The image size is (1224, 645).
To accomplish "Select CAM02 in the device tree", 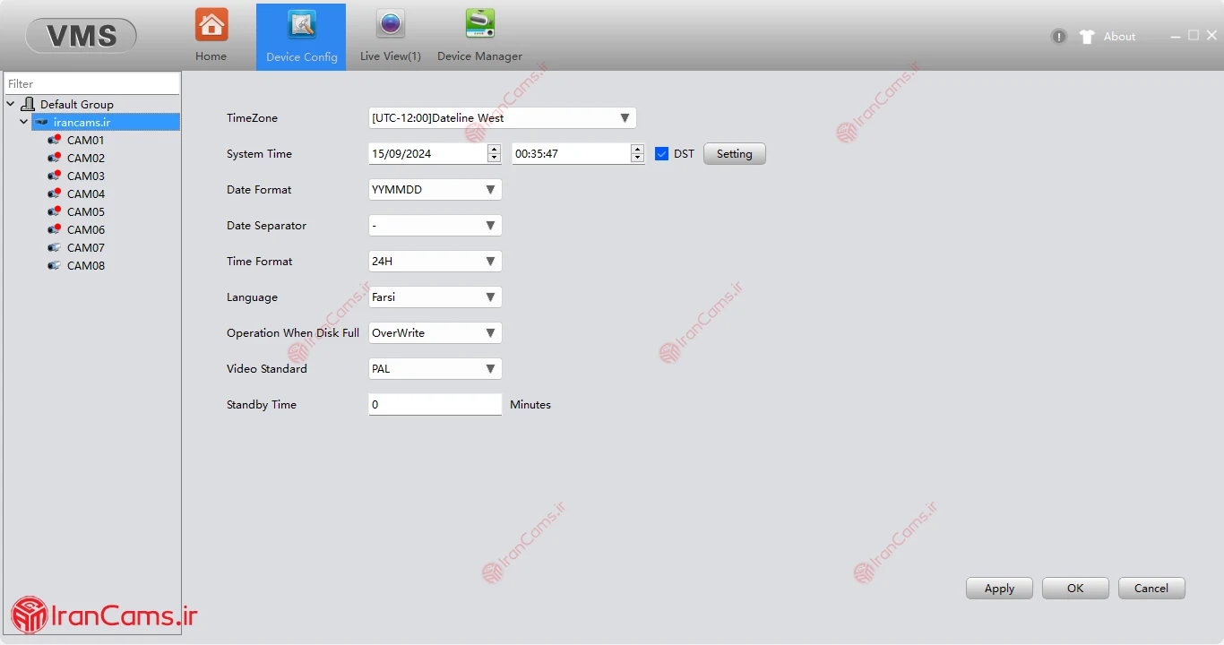I will point(86,158).
